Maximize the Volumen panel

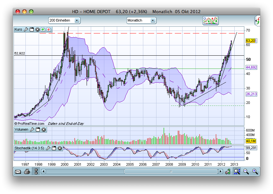coord(38,129)
